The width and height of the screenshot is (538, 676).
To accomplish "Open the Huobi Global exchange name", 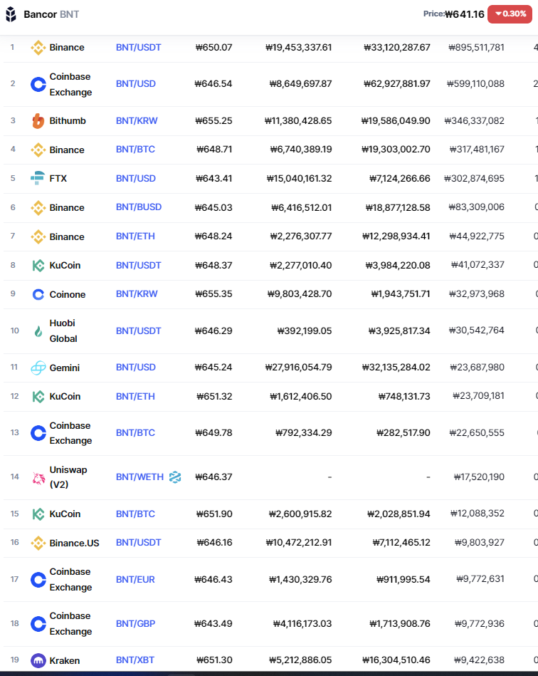I will (x=63, y=331).
